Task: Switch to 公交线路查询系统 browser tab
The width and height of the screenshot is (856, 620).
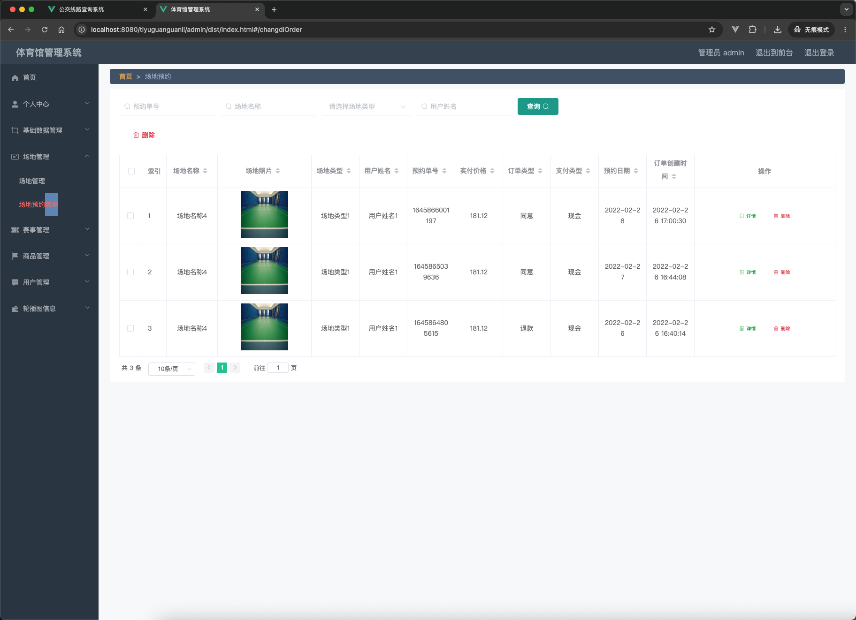Action: 99,9
